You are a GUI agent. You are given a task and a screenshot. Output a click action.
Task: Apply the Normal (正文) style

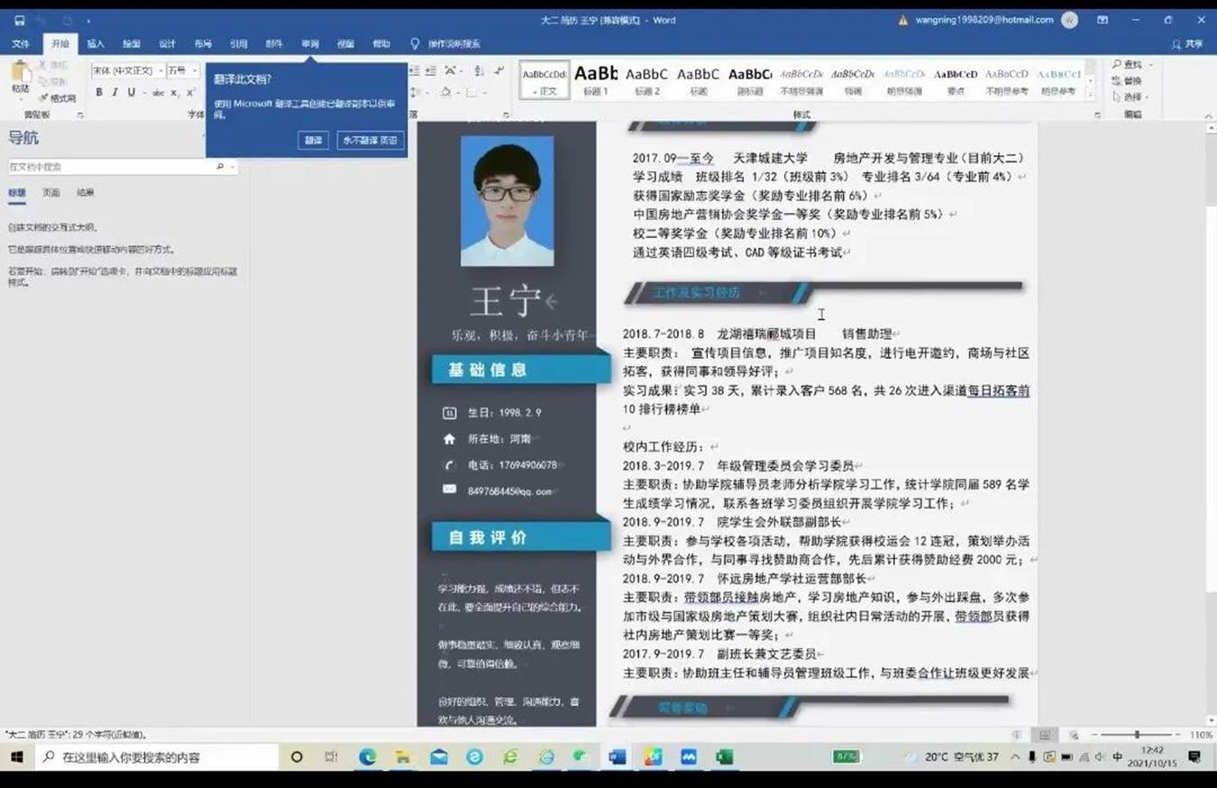point(545,79)
